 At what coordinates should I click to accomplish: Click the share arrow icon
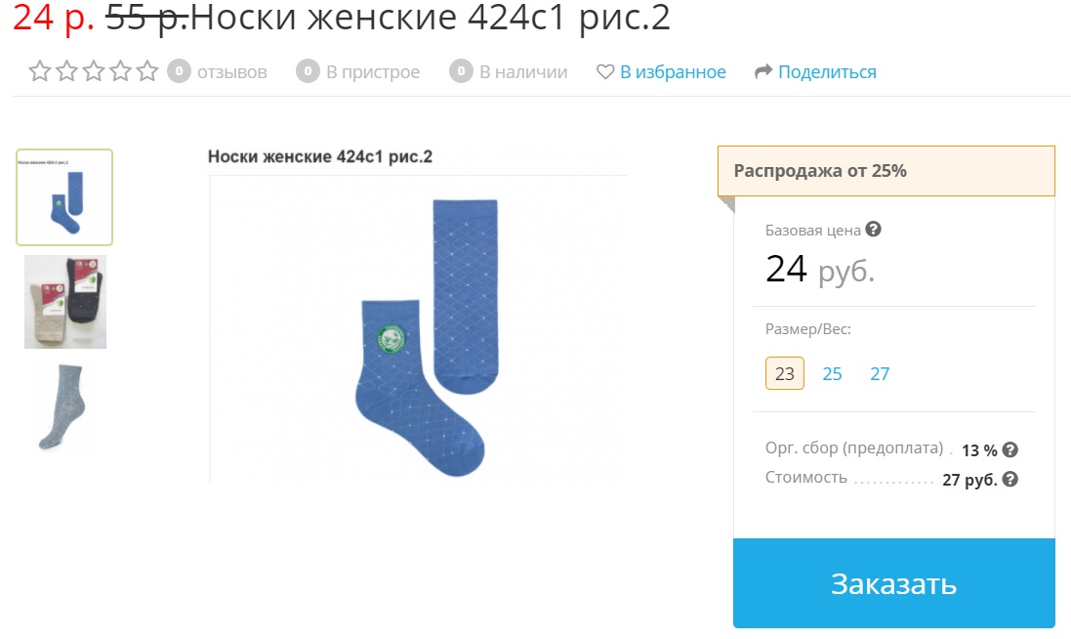point(763,71)
